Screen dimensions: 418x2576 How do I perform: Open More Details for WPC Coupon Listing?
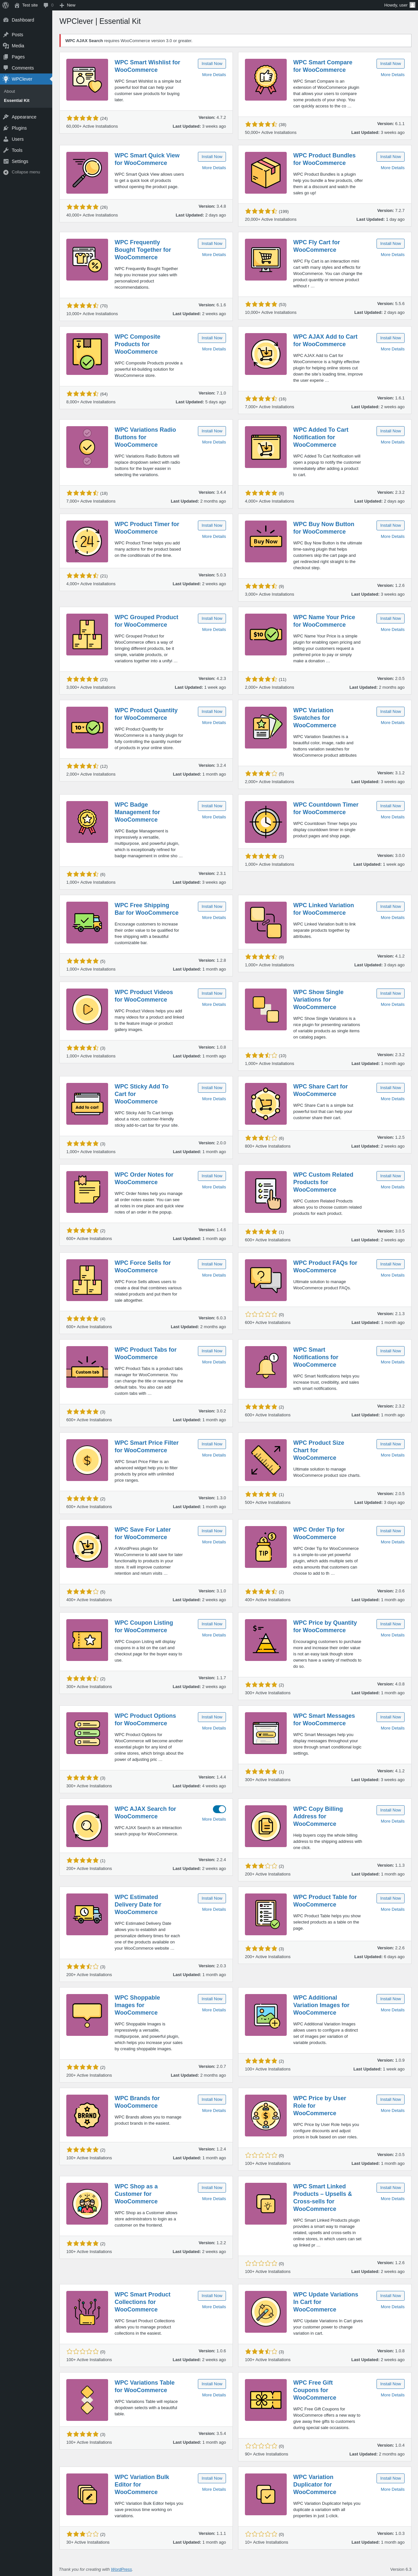click(214, 1635)
